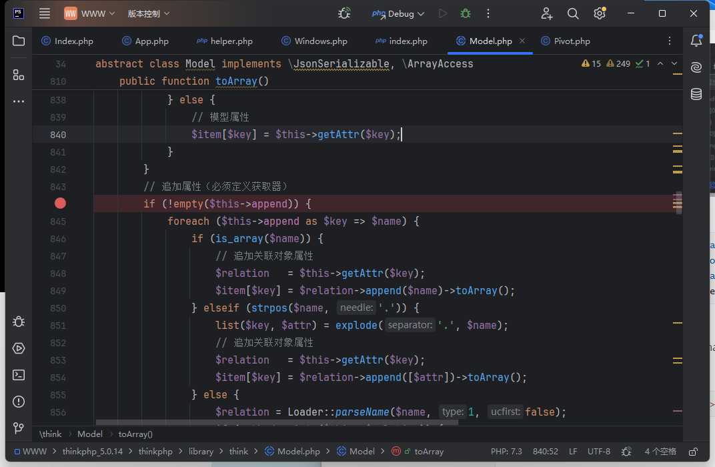The image size is (715, 467).
Task: Open the Terminal tool window
Action: click(x=19, y=375)
